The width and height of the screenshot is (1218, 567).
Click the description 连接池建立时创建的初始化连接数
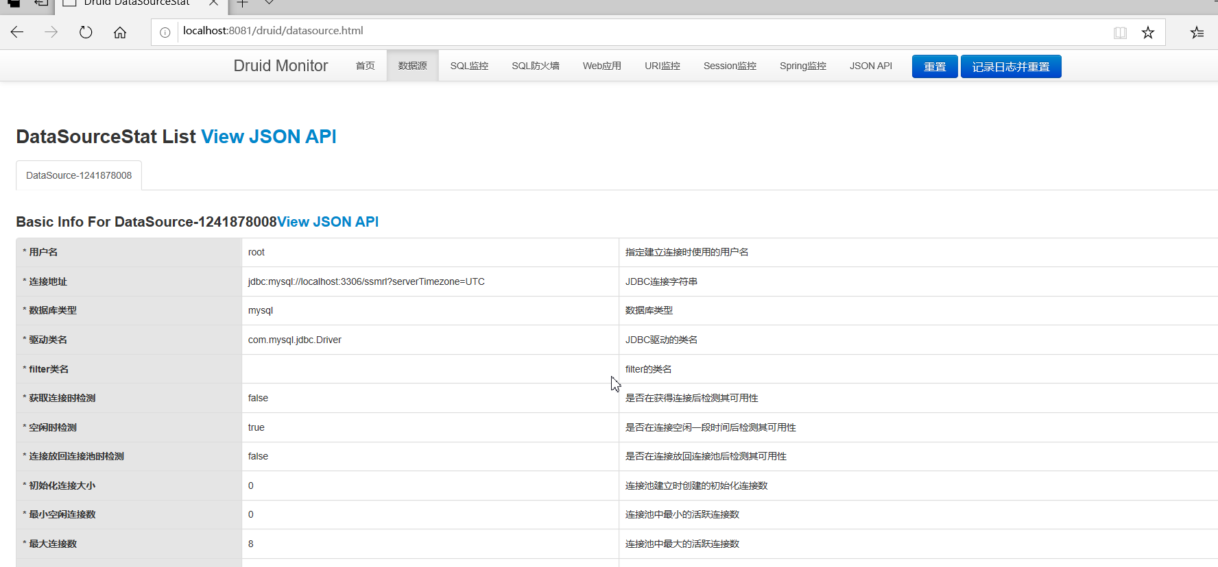point(696,486)
